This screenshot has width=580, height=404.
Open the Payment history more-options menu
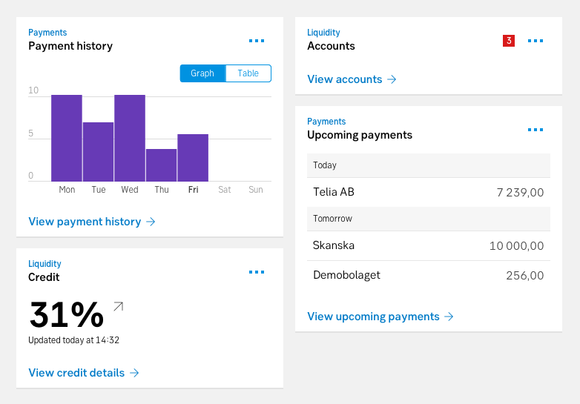[257, 41]
